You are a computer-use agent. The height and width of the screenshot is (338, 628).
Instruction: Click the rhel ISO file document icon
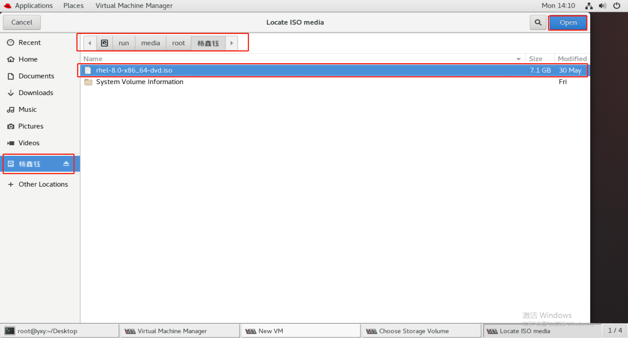pos(88,70)
